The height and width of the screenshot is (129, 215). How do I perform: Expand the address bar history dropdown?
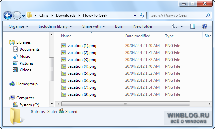[x=135, y=15]
